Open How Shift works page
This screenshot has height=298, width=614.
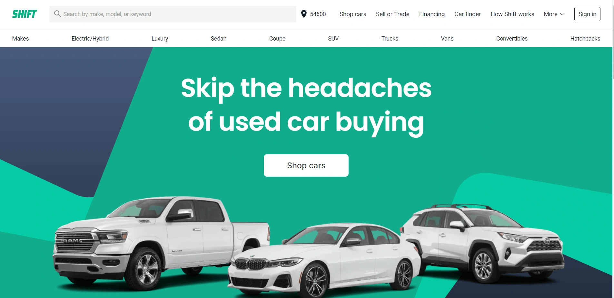click(512, 14)
